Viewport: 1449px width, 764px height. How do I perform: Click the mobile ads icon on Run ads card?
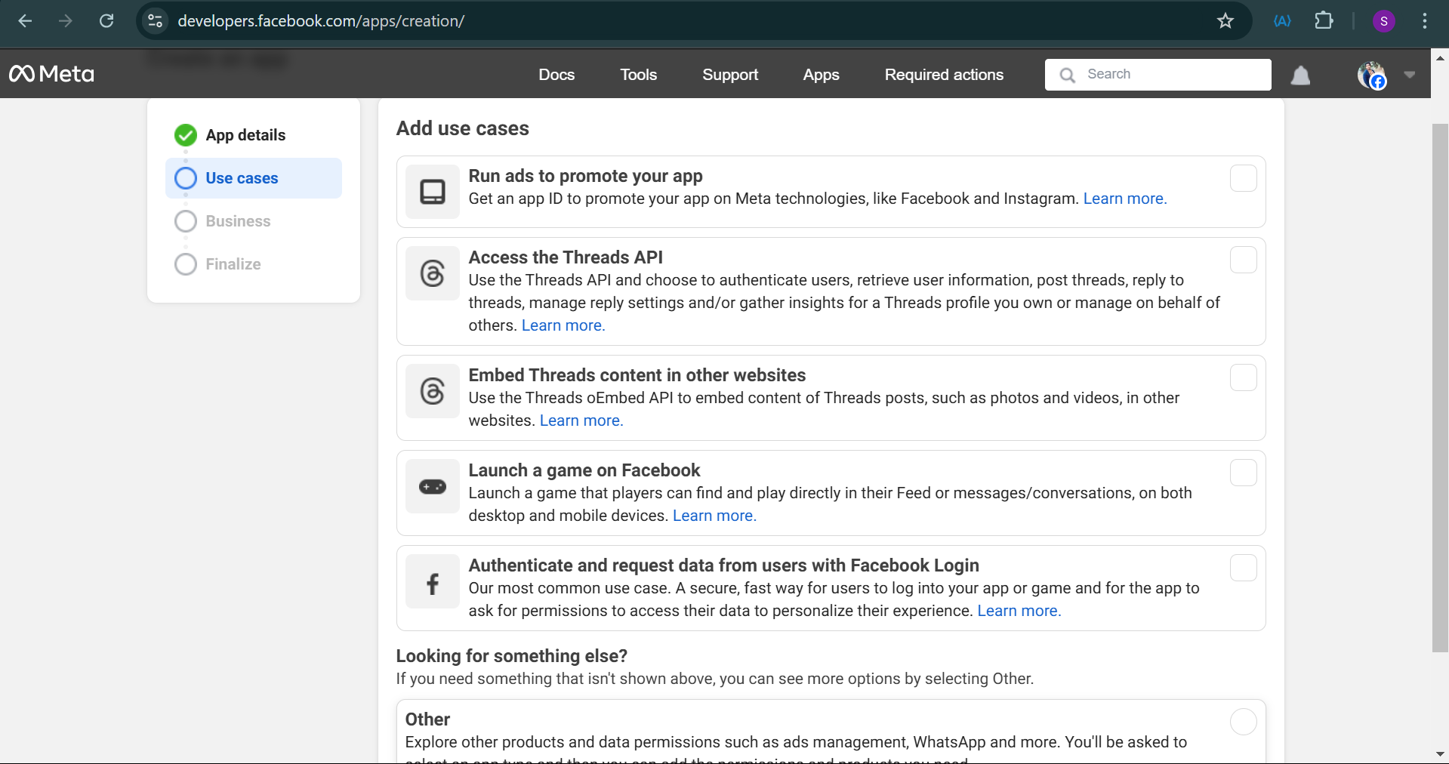(432, 192)
